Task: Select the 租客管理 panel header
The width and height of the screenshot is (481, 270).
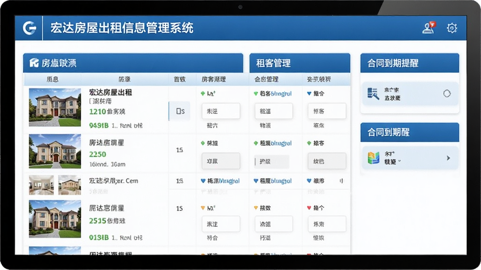Action: pyautogui.click(x=300, y=63)
